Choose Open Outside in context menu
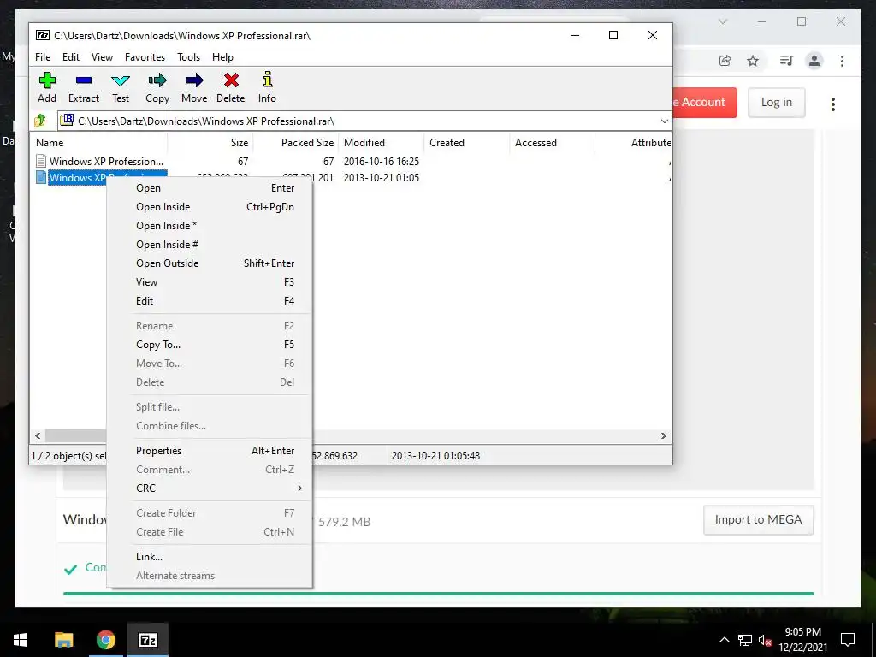The width and height of the screenshot is (876, 657). click(210, 263)
